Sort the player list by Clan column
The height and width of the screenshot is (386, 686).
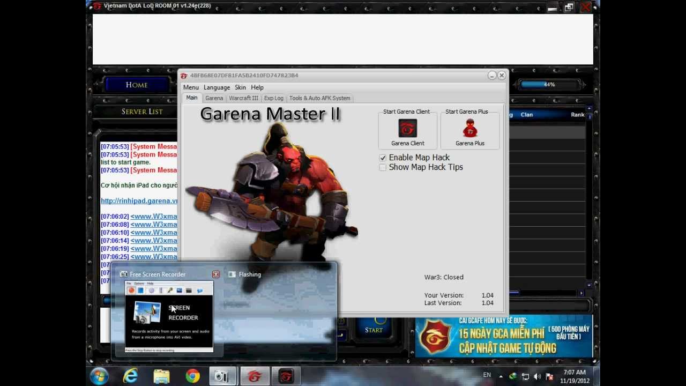click(x=527, y=115)
